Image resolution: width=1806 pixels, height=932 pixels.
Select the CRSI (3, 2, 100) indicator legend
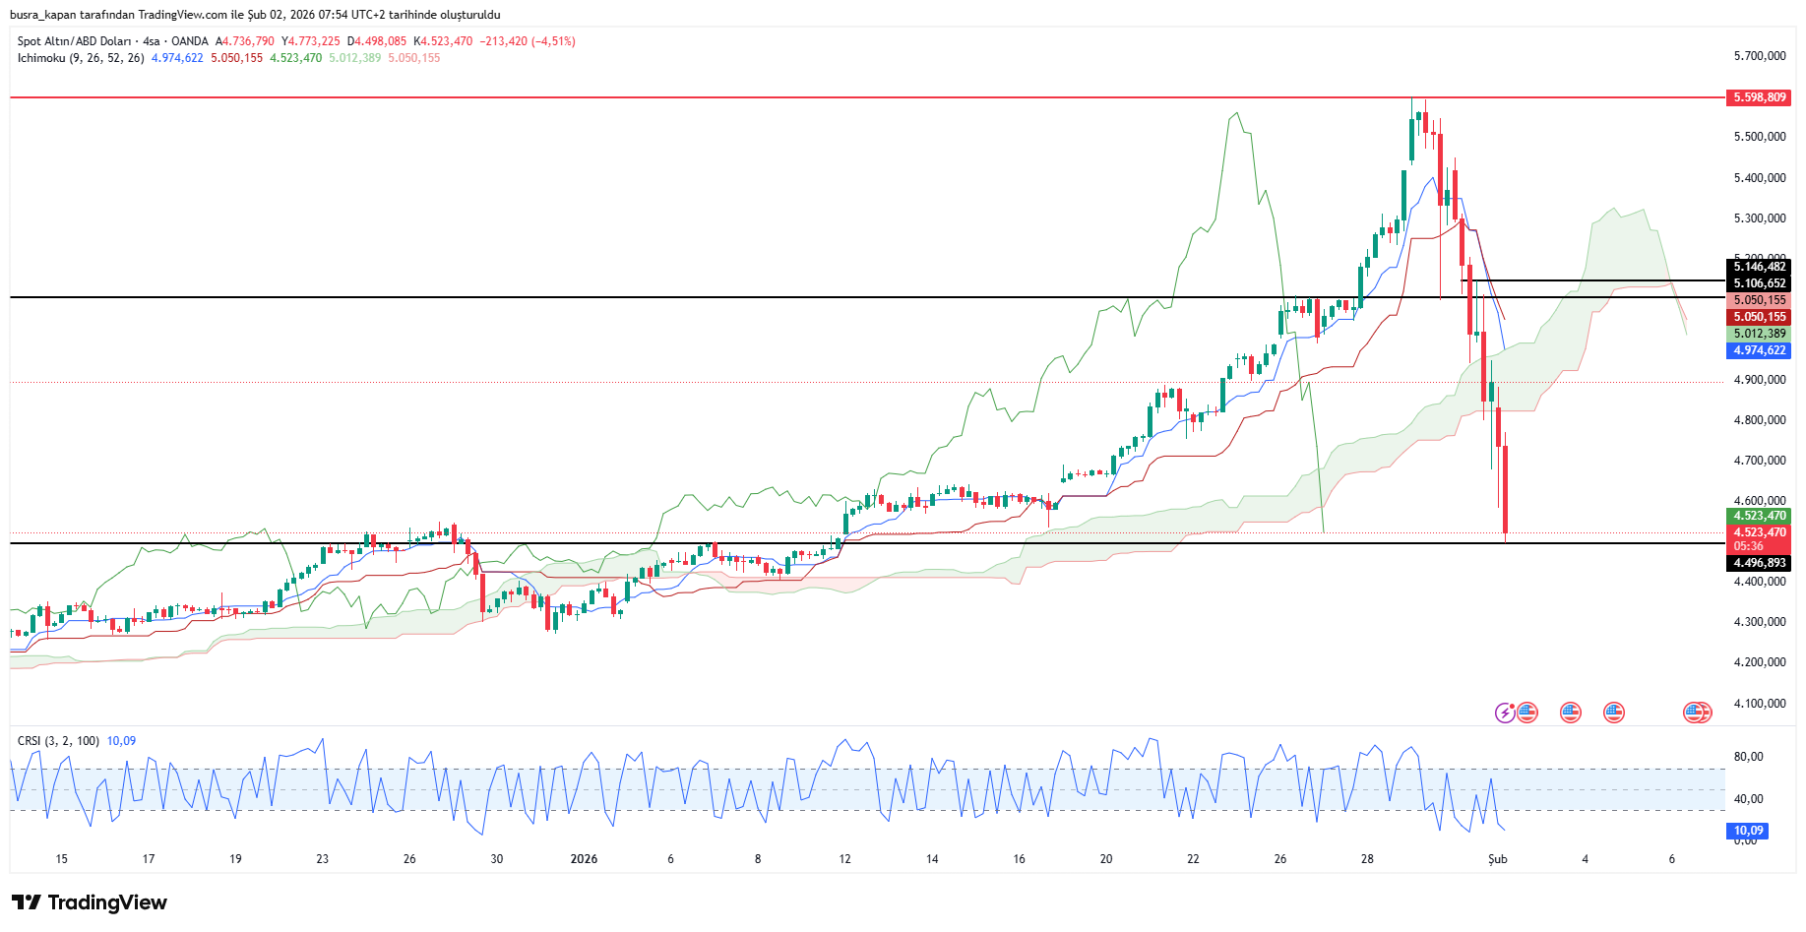tap(58, 741)
